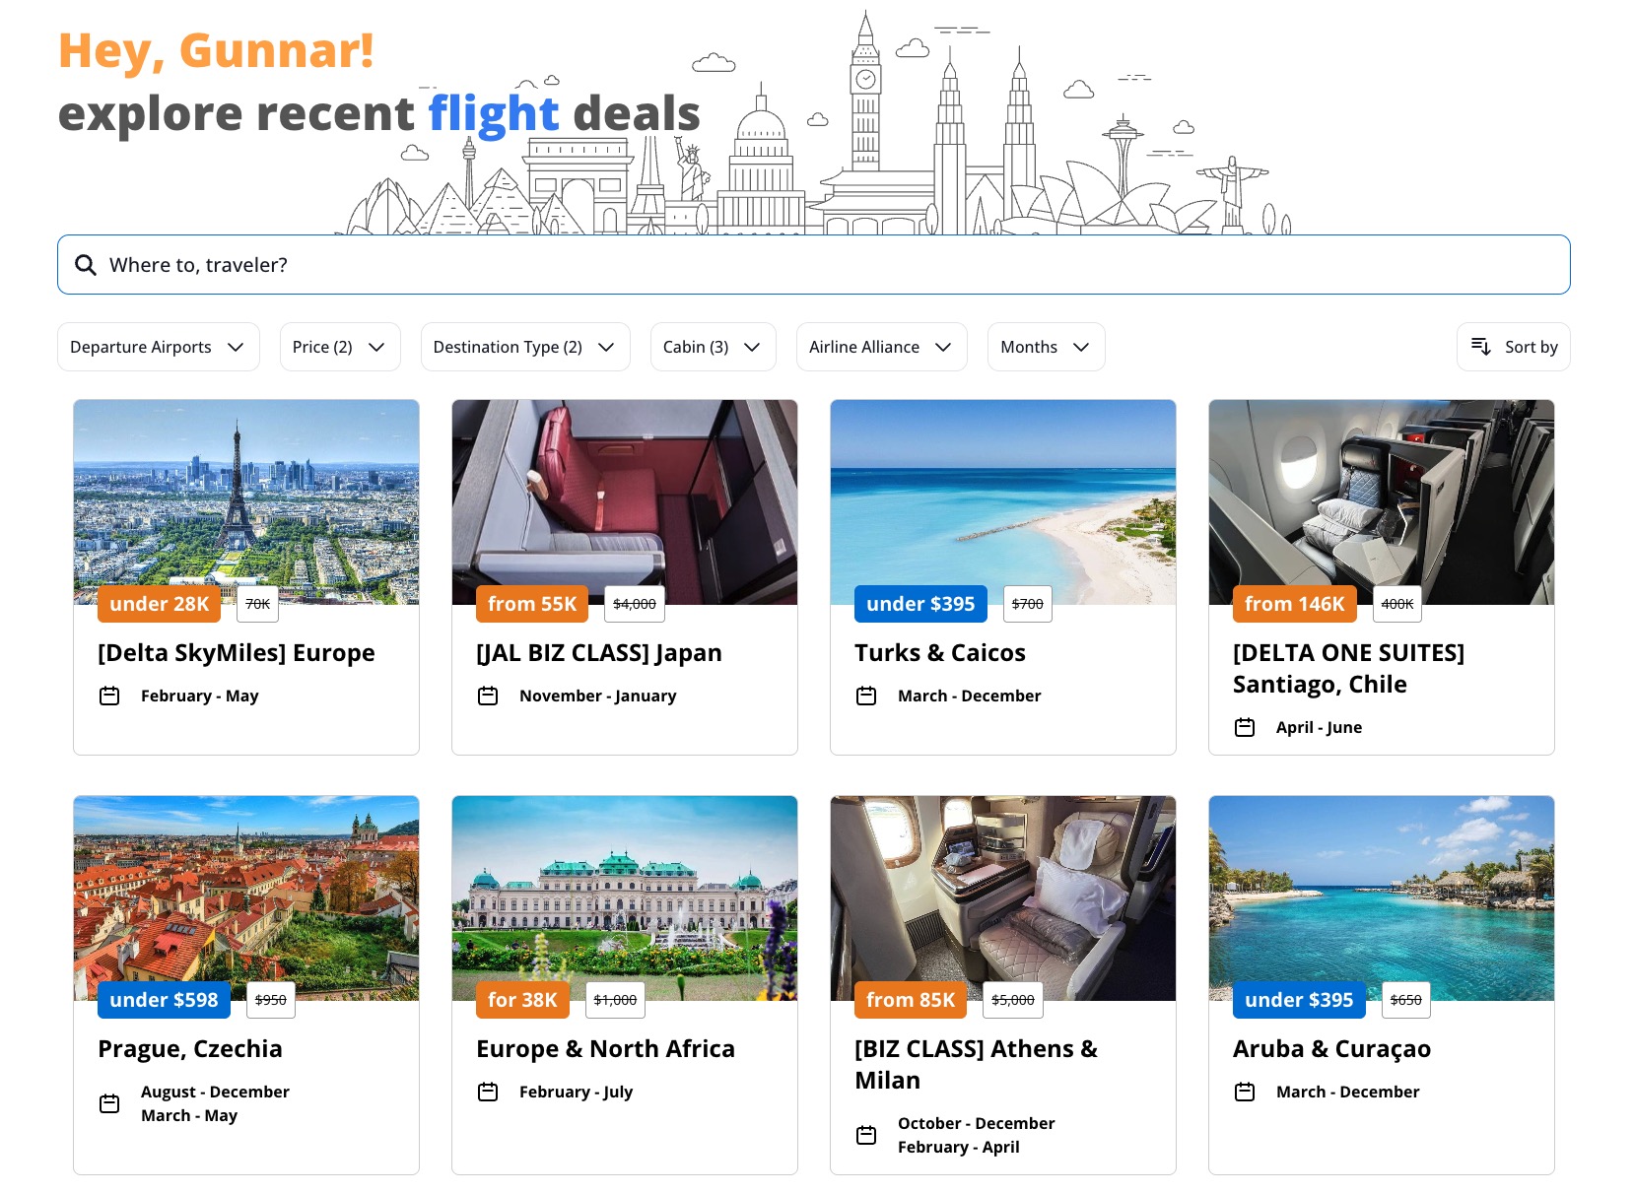The height and width of the screenshot is (1194, 1634).
Task: Open the Europe & North Africa deal
Action: click(x=604, y=1048)
